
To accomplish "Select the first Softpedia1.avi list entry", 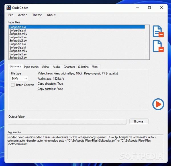I will point(77,37).
